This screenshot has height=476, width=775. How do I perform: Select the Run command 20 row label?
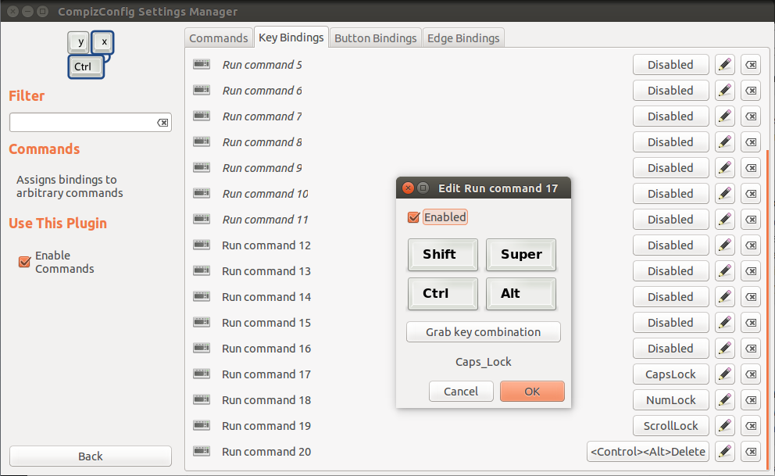point(266,451)
